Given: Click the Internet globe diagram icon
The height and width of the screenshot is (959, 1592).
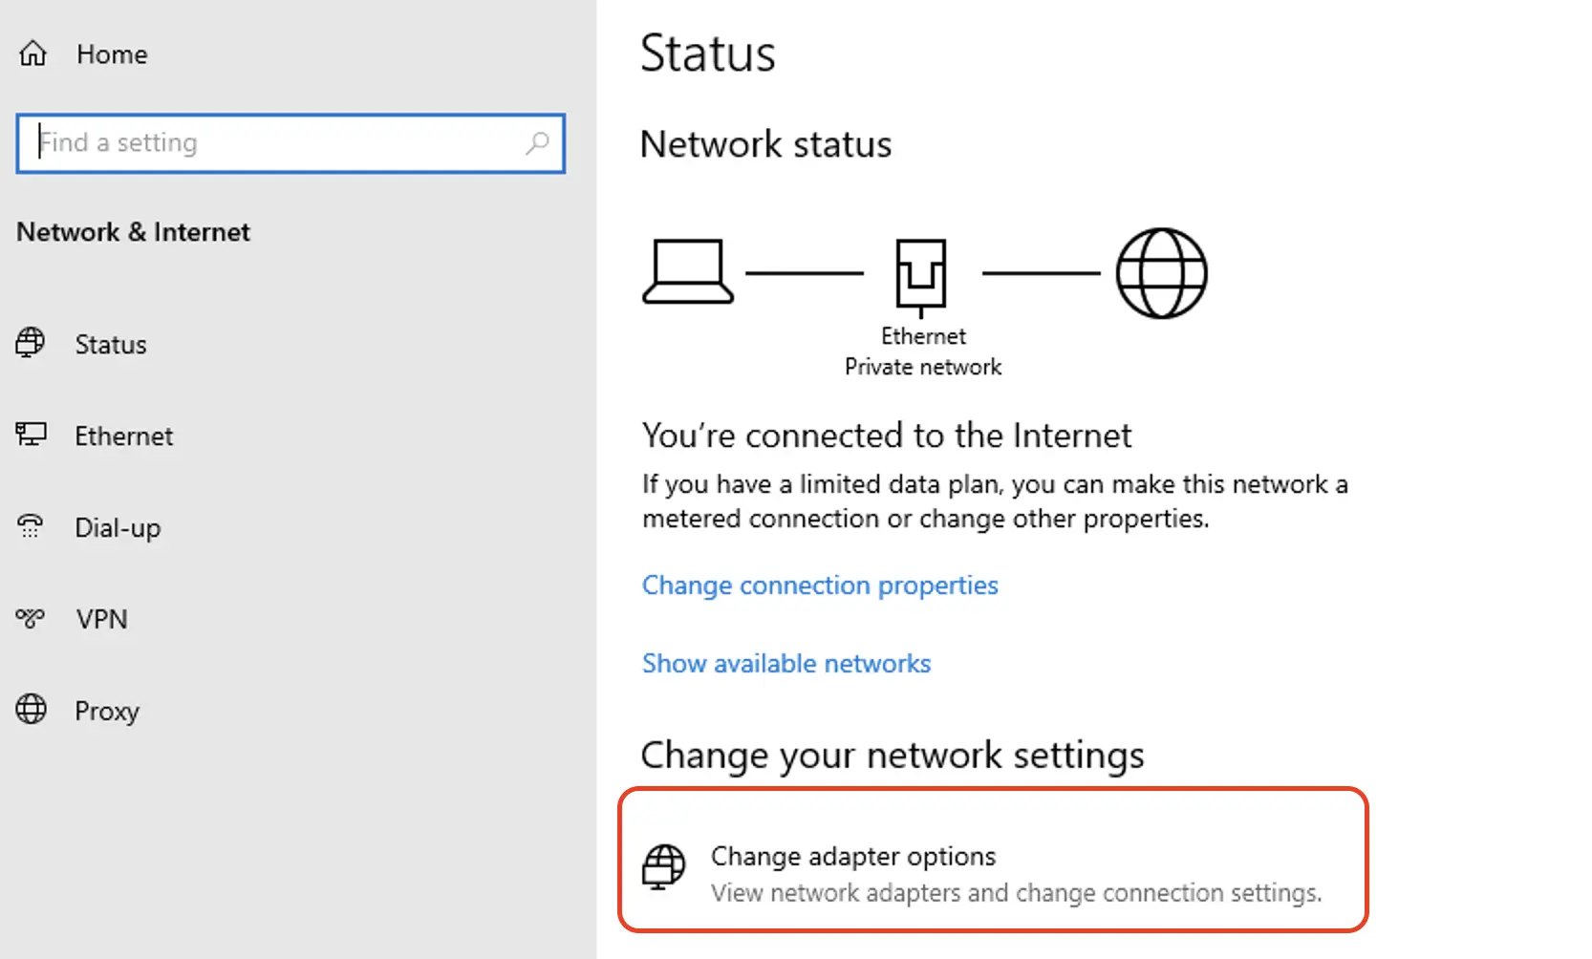Looking at the screenshot, I should [1161, 273].
